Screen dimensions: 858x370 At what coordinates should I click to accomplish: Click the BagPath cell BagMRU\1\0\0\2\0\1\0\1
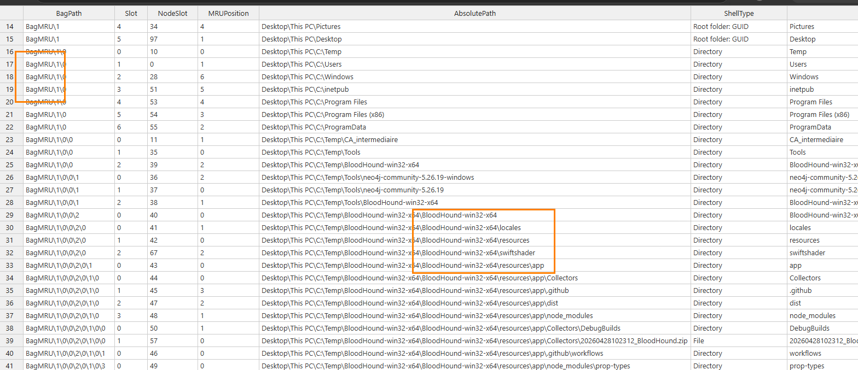coord(69,353)
